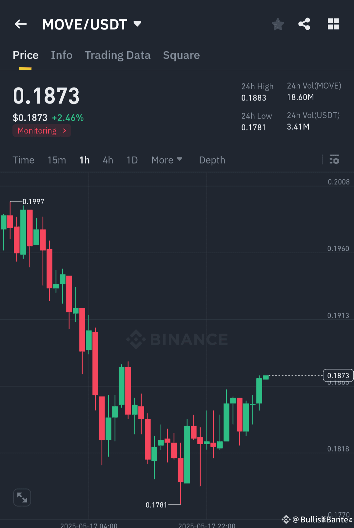Image resolution: width=354 pixels, height=528 pixels.
Task: Select the 15m timeframe
Action: (56, 160)
